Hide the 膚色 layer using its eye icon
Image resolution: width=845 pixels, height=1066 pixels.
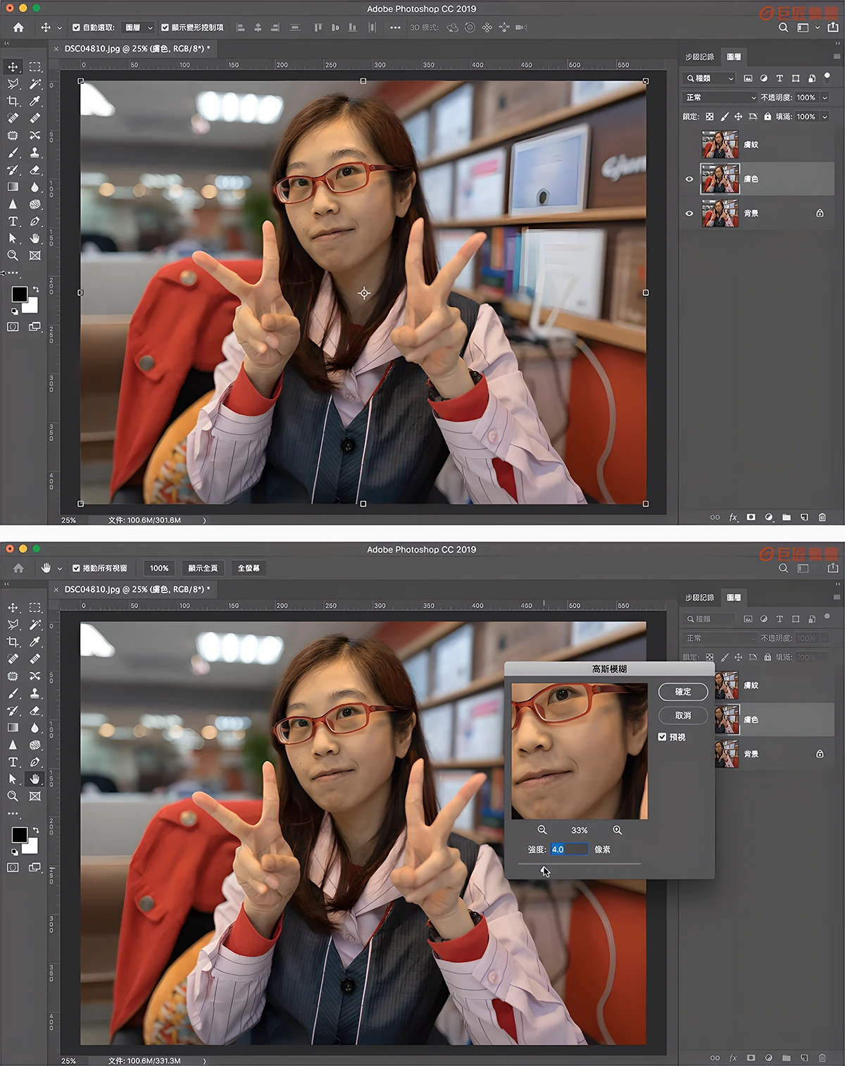click(x=689, y=179)
